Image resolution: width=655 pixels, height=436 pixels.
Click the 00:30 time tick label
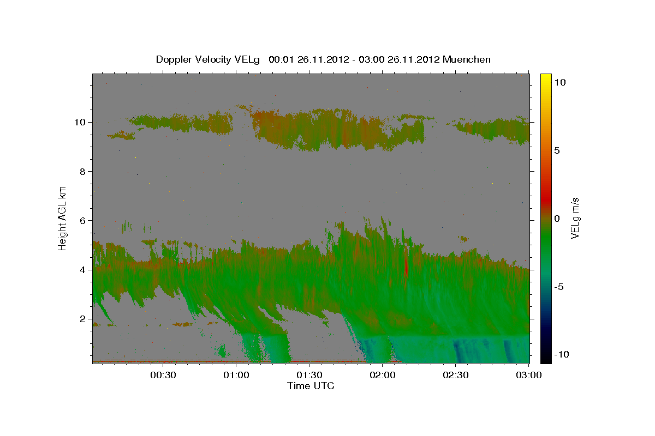click(163, 375)
